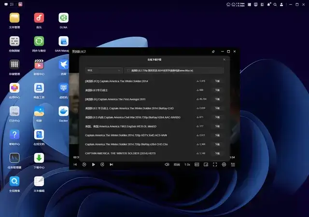Open the notification bell in the top bar
Screen dimensions: 309x217
pos(268,4)
